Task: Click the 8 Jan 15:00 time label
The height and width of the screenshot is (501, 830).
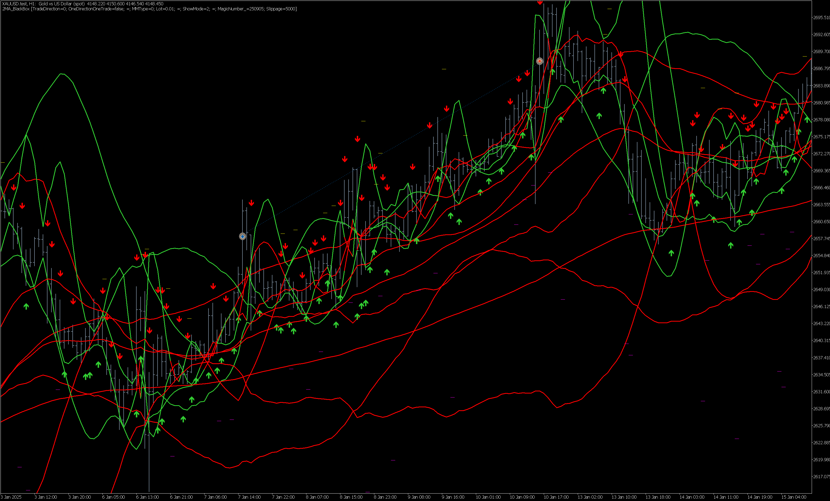Action: (351, 497)
